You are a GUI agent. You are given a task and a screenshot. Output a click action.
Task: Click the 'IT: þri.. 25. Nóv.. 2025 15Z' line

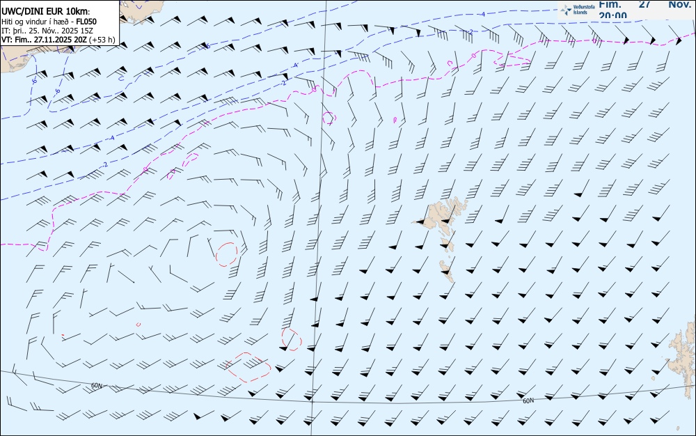click(46, 31)
